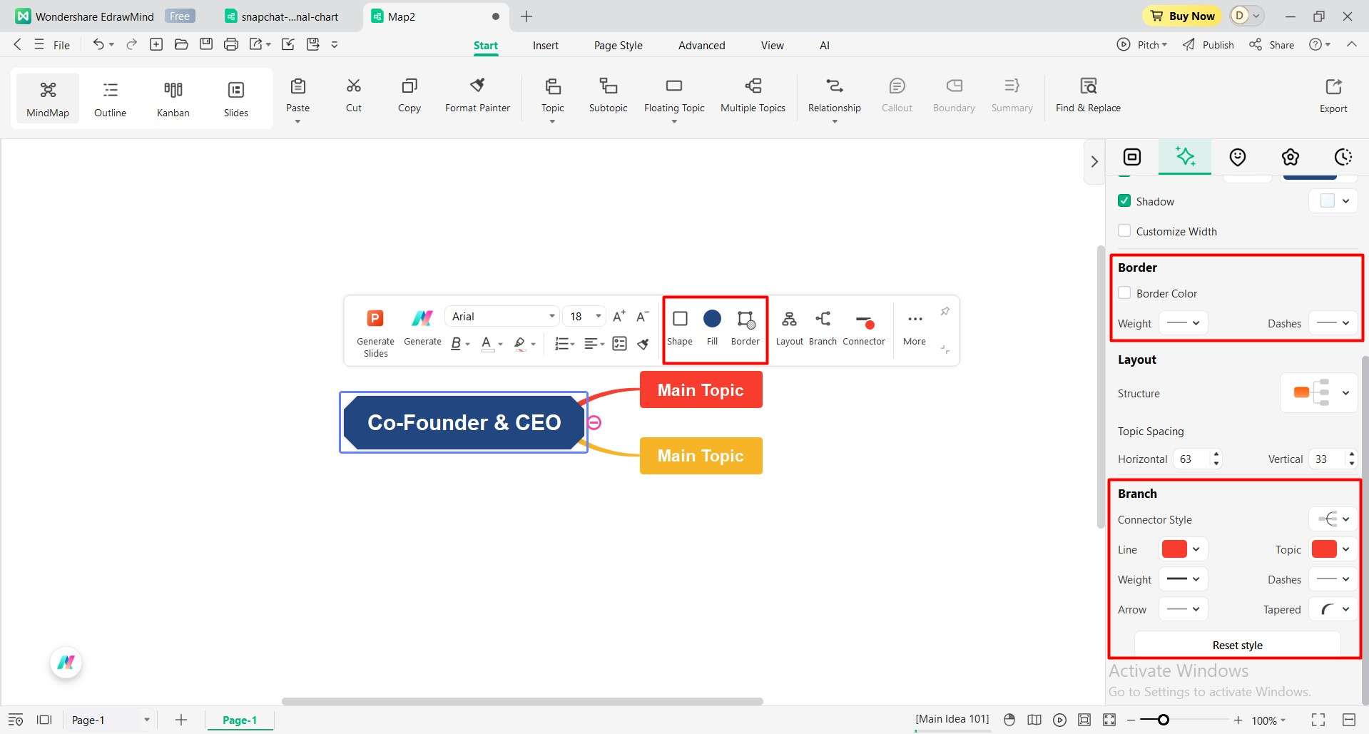Collapse branches with the pink minus toggle

pyautogui.click(x=594, y=422)
